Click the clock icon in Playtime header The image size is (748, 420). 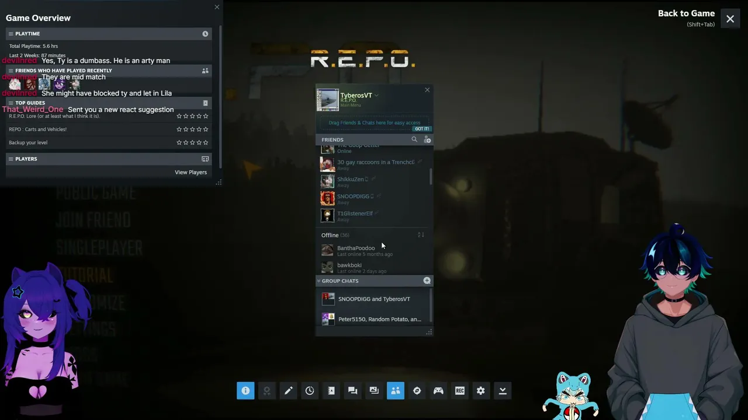pyautogui.click(x=205, y=34)
